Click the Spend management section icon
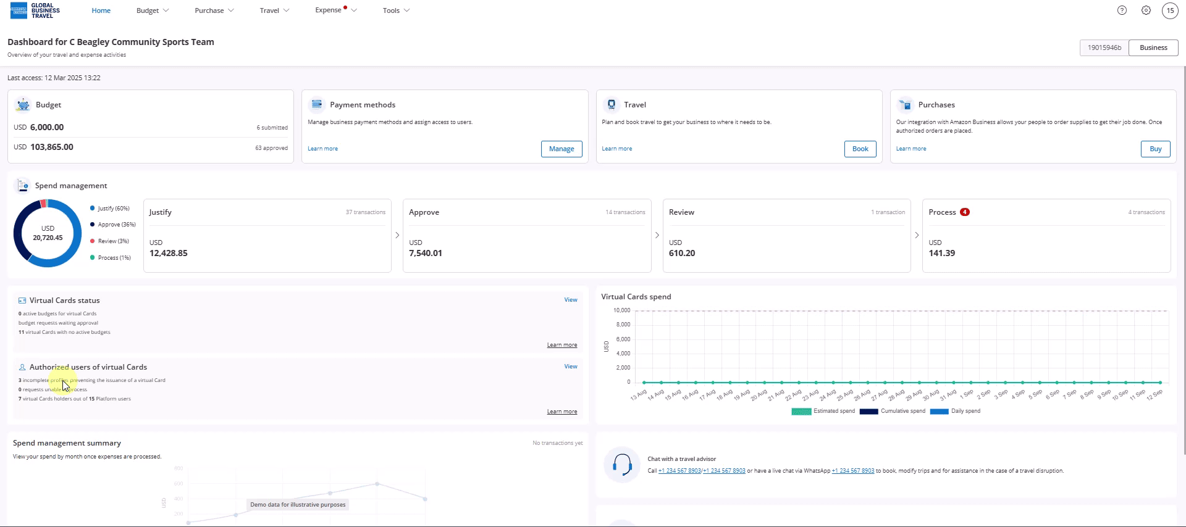The width and height of the screenshot is (1186, 527). pos(23,185)
